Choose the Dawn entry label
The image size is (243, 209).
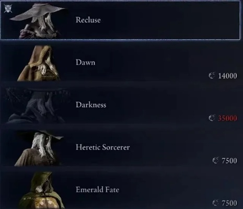pos(85,62)
